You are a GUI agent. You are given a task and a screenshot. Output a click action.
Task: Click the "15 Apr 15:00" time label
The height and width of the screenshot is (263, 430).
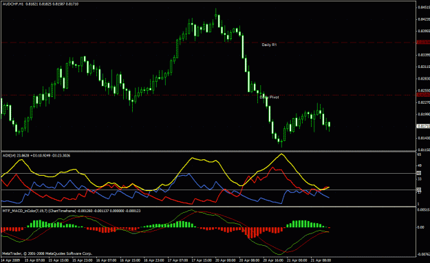coord(58,260)
